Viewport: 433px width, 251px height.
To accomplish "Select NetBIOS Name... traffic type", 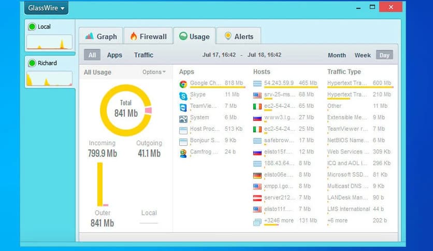I will (x=348, y=140).
